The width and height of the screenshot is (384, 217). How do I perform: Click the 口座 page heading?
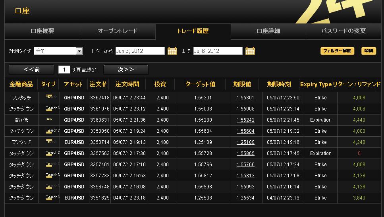22,11
